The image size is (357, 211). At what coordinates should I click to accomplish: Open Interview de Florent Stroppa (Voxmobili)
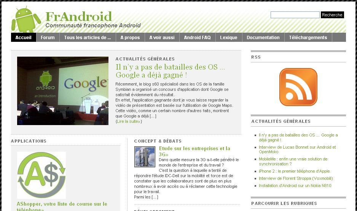point(296,178)
